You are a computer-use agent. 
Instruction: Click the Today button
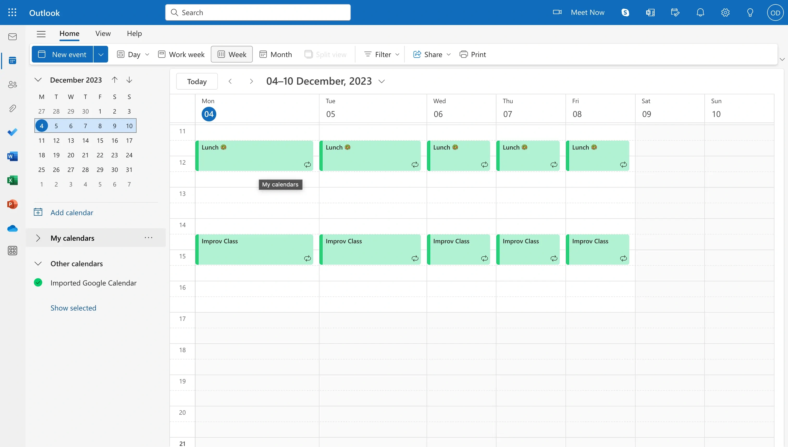click(196, 81)
